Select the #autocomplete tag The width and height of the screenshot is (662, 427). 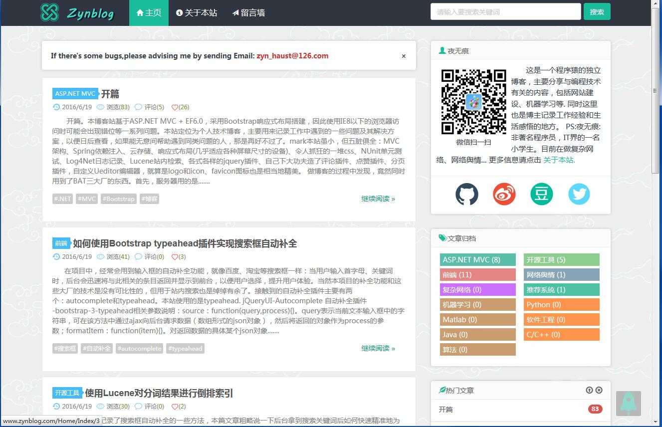pos(139,348)
